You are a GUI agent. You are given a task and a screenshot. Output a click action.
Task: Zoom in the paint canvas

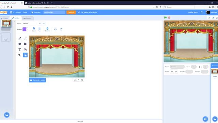(82, 80)
